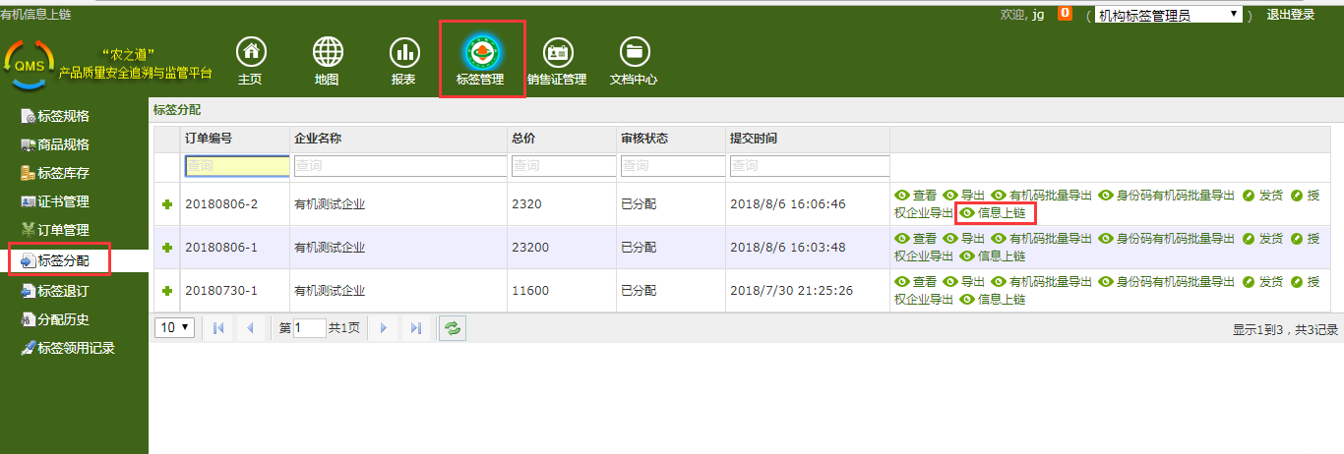Viewport: 1344px width, 454px height.
Task: Open the page size dropdown showing 10
Action: (x=174, y=328)
